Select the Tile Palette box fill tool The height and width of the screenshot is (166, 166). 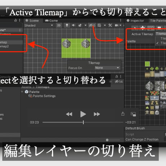tap(159, 28)
